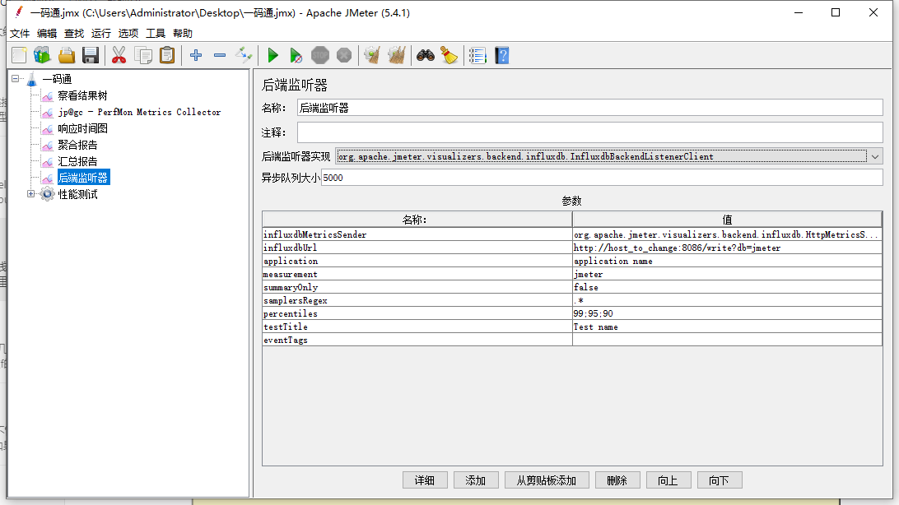Open the 帮助 menu
This screenshot has height=505, width=899.
[x=183, y=33]
